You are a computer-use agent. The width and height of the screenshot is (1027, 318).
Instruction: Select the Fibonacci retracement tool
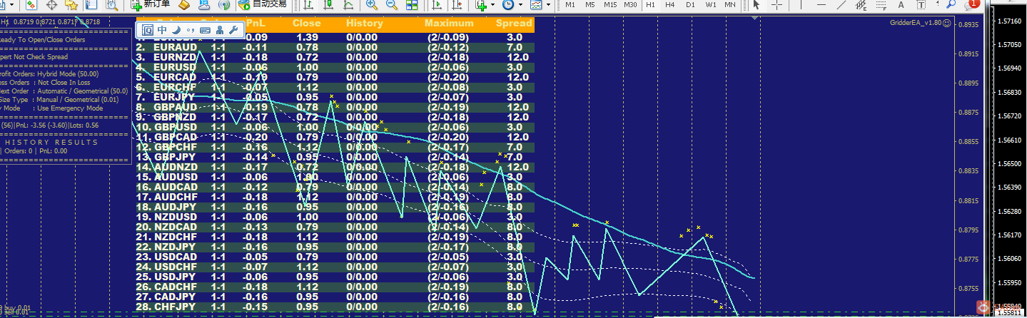(881, 4)
